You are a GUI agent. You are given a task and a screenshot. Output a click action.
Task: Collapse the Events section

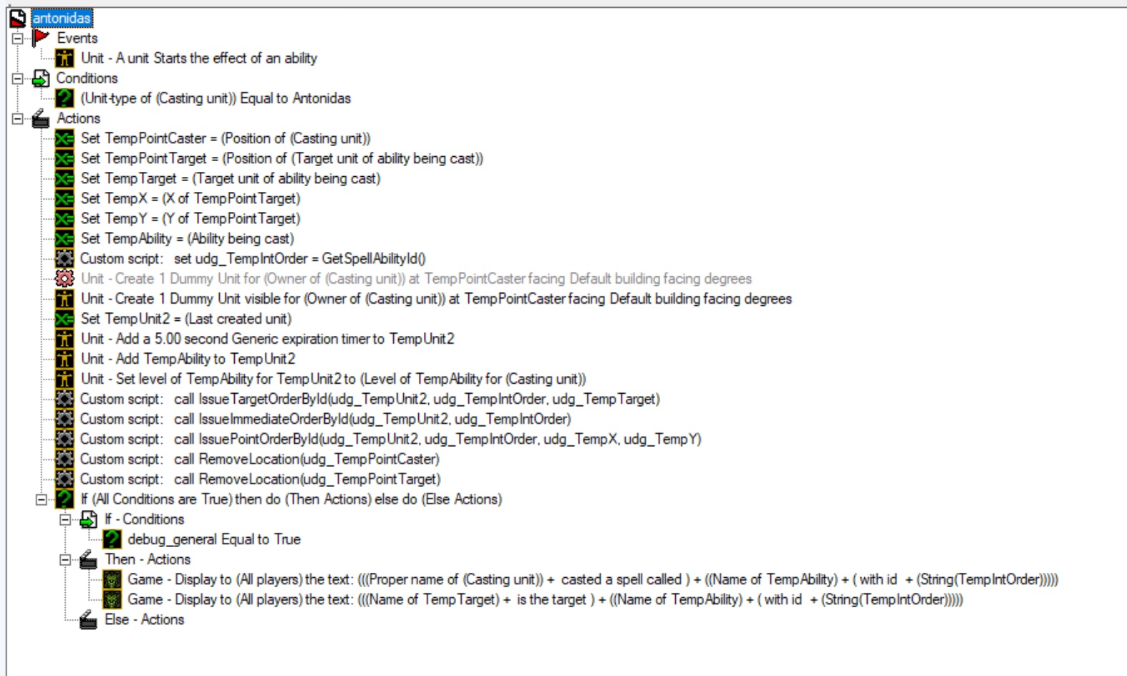click(x=17, y=38)
